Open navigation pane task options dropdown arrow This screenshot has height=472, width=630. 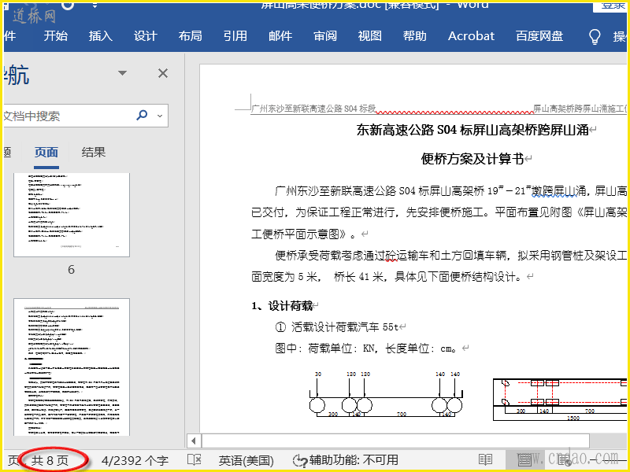coord(122,73)
